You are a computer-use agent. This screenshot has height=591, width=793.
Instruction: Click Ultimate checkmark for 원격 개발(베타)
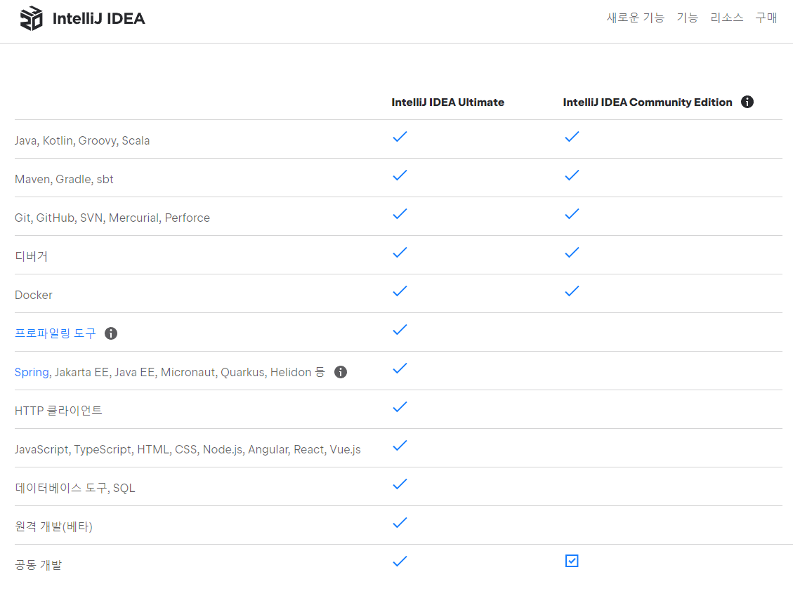[x=400, y=523]
